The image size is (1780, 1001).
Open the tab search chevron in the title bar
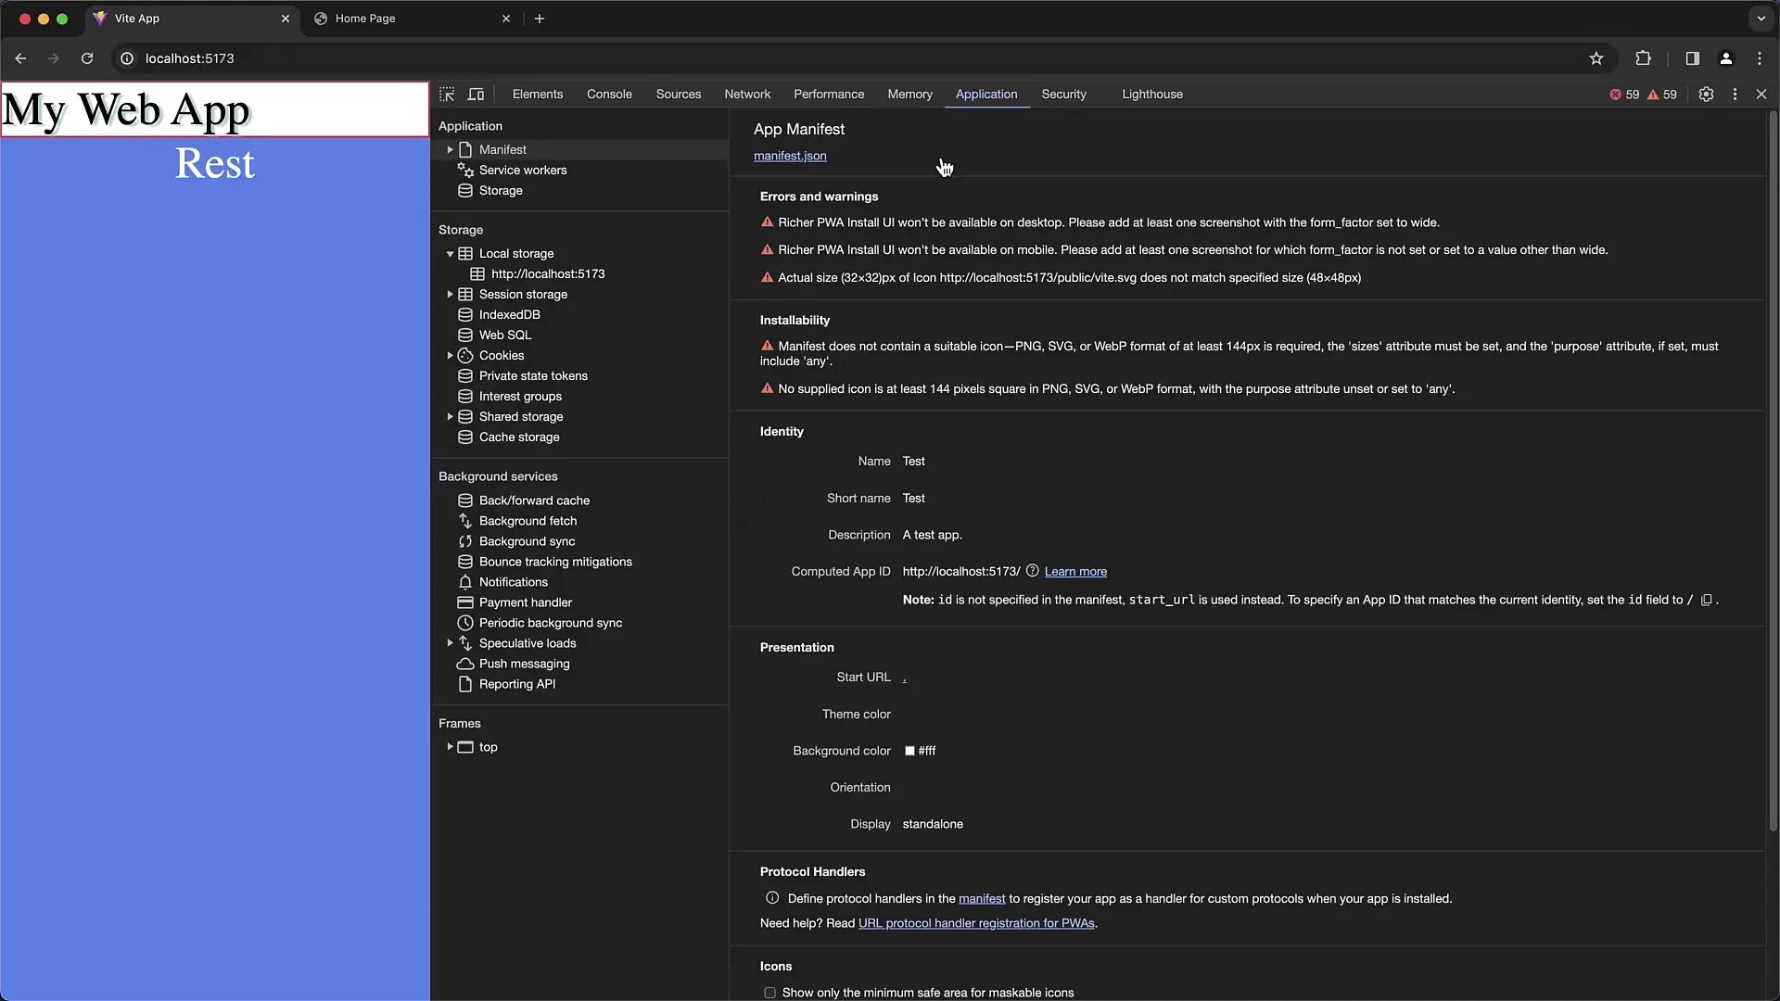click(x=1761, y=19)
